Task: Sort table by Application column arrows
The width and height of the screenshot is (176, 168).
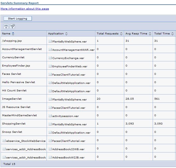Action: [x=66, y=34]
